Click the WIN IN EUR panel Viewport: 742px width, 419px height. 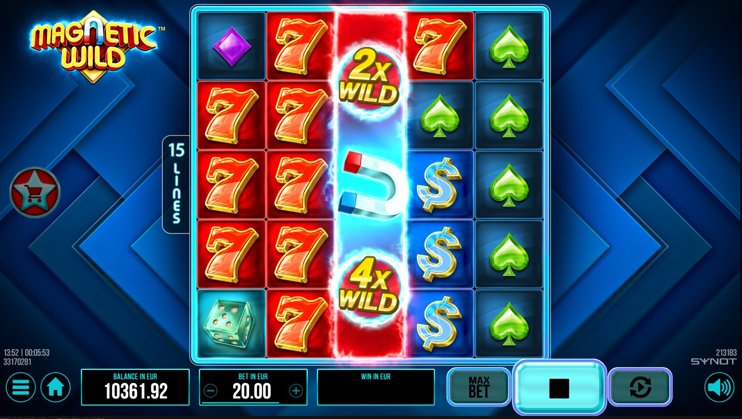[376, 387]
